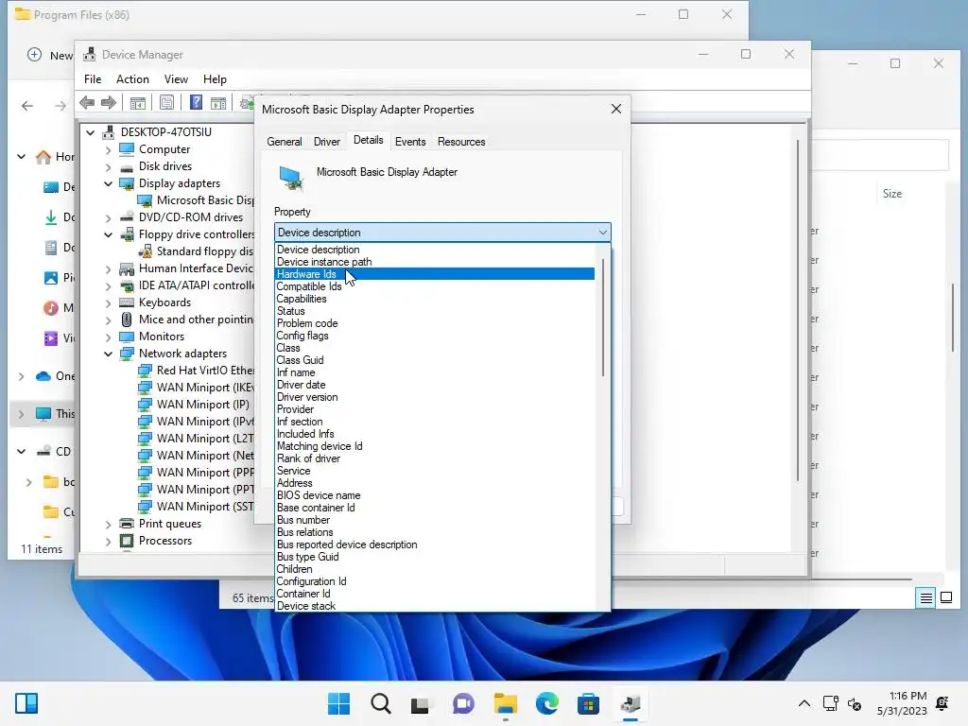Click the Property combo box arrow
Viewport: 968px width, 726px height.
[602, 233]
